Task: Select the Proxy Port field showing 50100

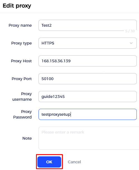Action: pyautogui.click(x=88, y=79)
